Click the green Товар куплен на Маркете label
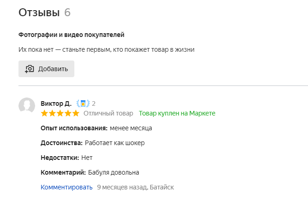The width and height of the screenshot is (308, 201). 177,113
